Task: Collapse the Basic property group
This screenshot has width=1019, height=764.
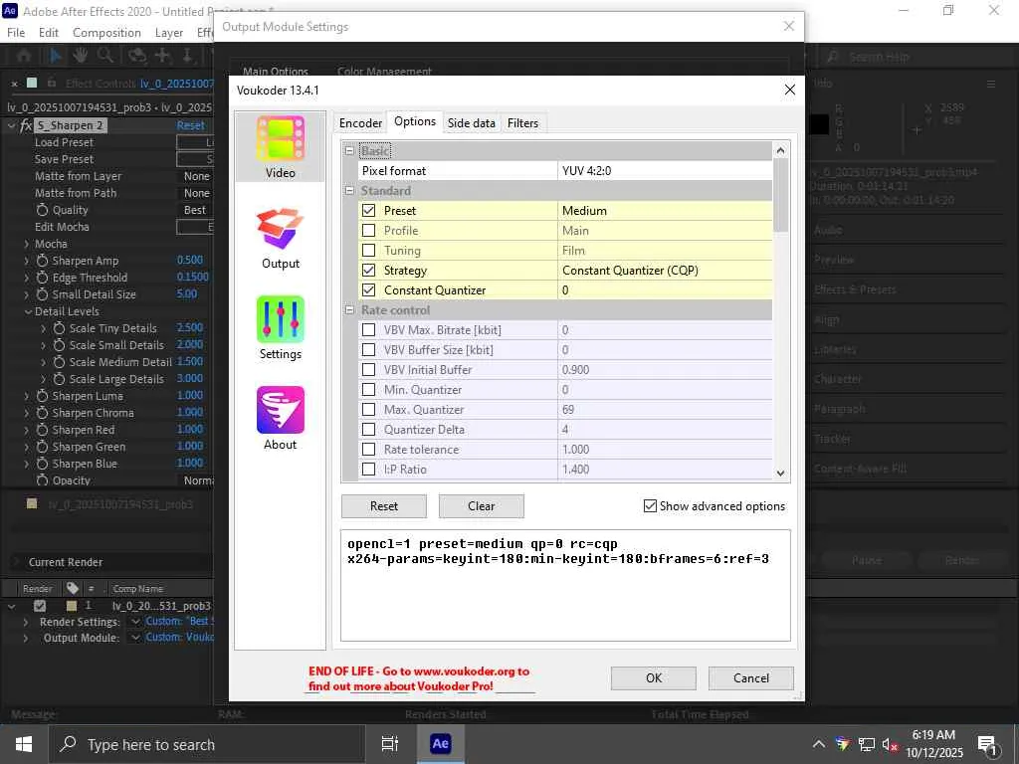Action: tap(349, 151)
